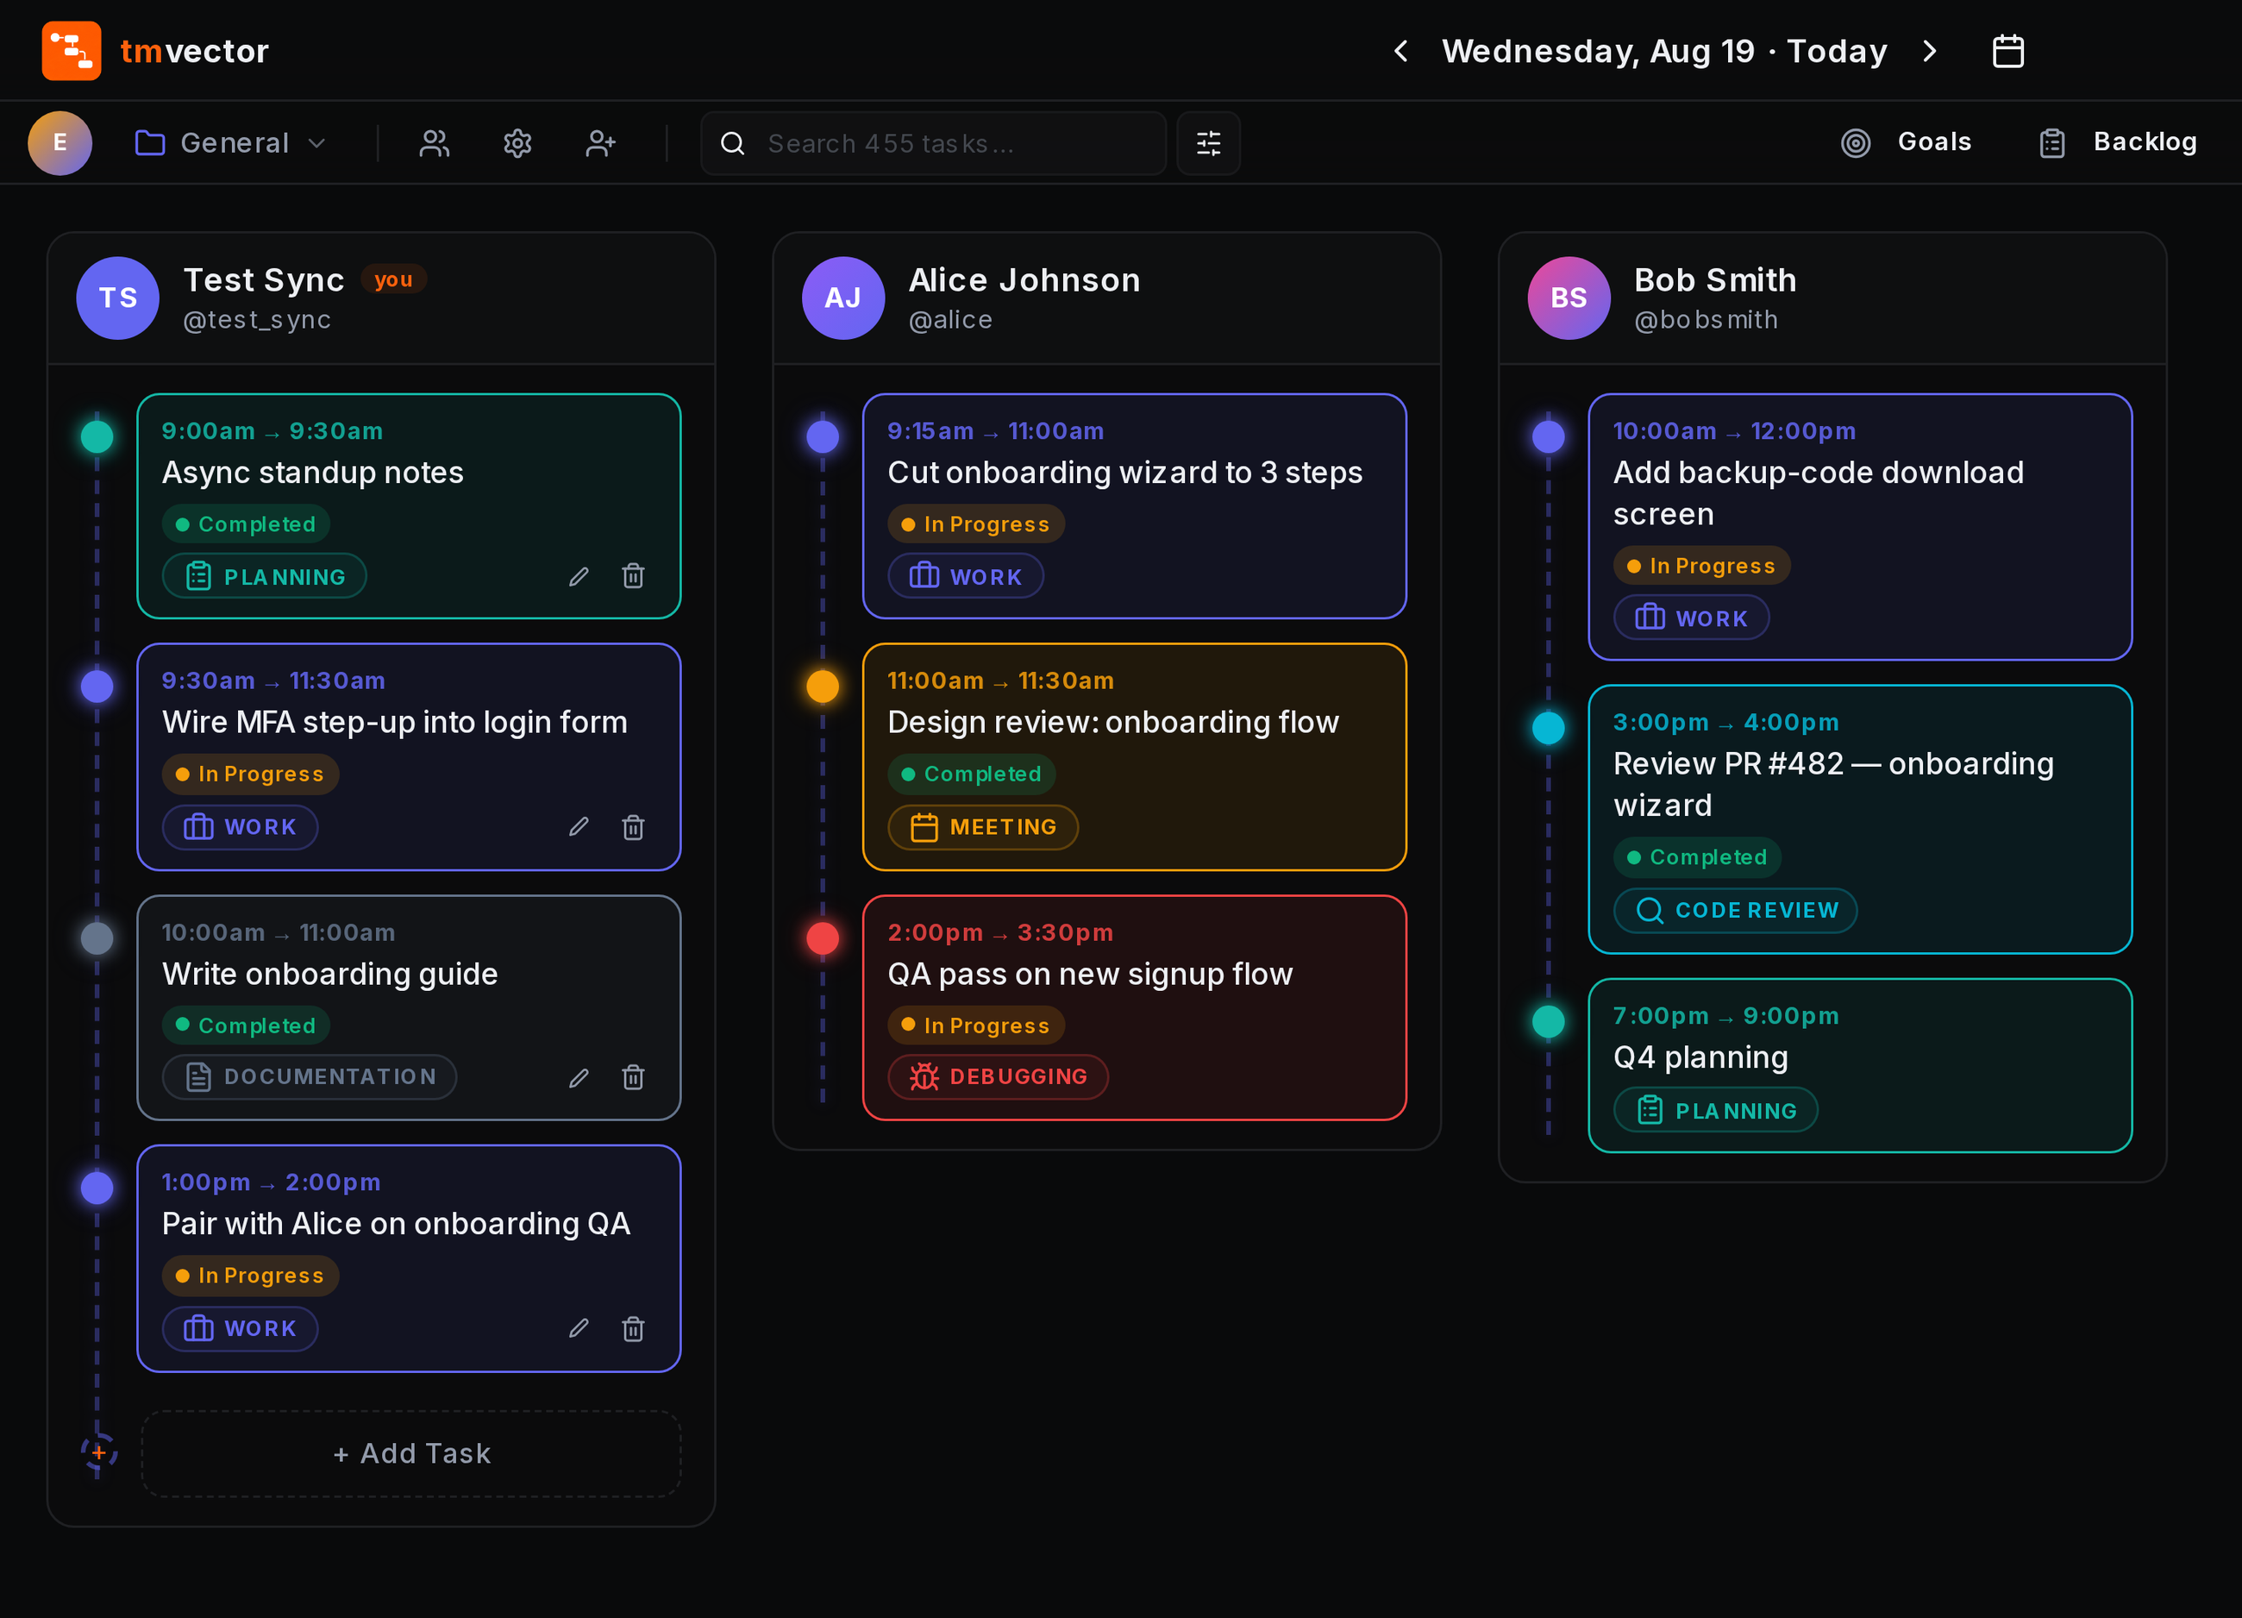This screenshot has width=2242, height=1618.
Task: Click DEBUGGING tag on QA pass task
Action: pos(998,1076)
